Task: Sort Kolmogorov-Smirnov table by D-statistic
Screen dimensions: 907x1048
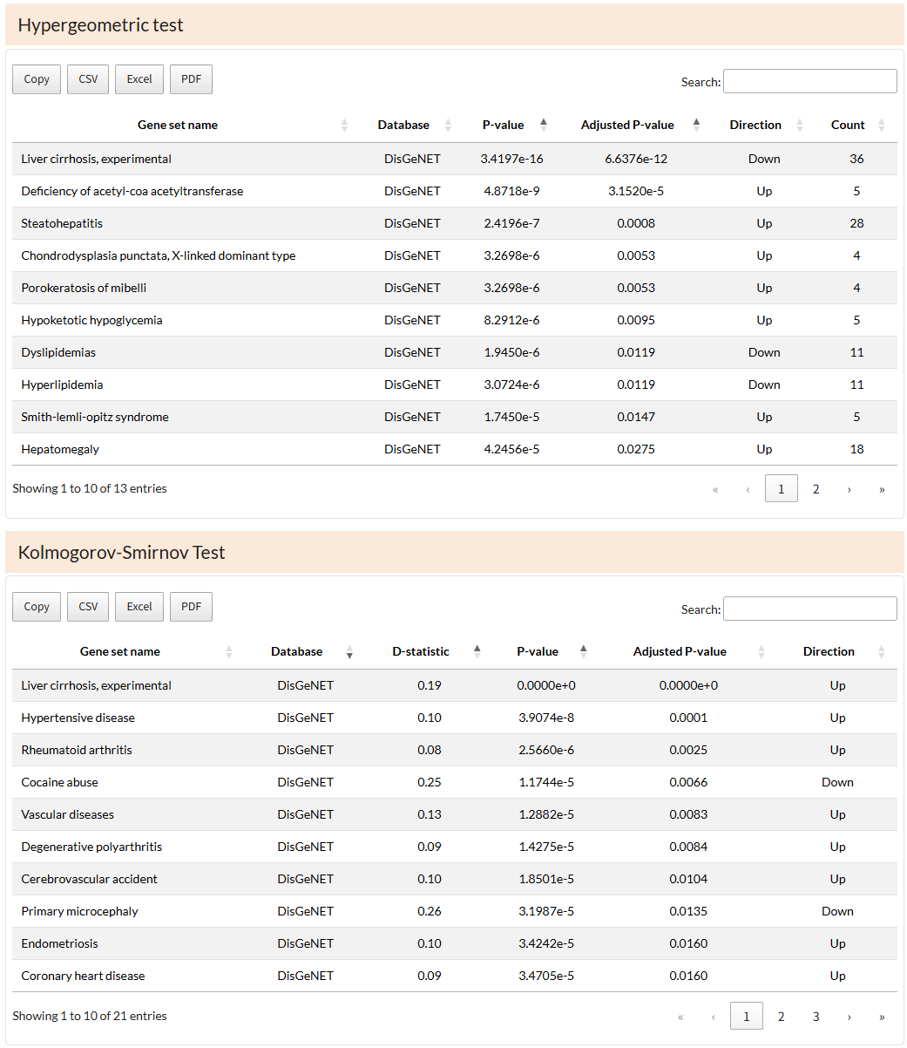Action: click(x=425, y=651)
